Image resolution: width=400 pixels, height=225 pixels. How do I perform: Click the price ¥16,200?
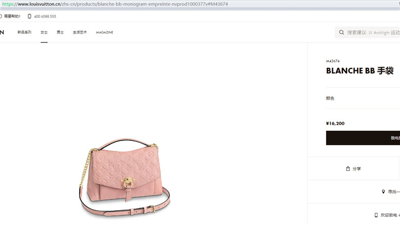[335, 124]
